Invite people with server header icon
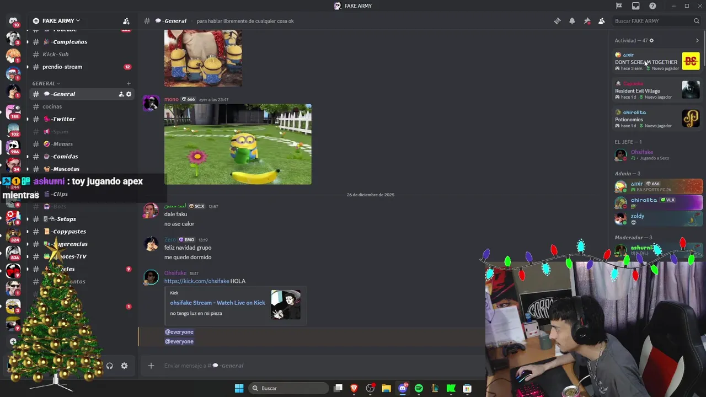Viewport: 706px width, 397px height. pos(126,21)
